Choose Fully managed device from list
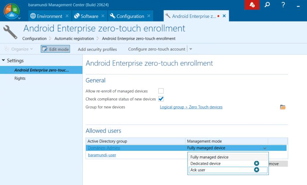The image size is (307, 185). 228,157
